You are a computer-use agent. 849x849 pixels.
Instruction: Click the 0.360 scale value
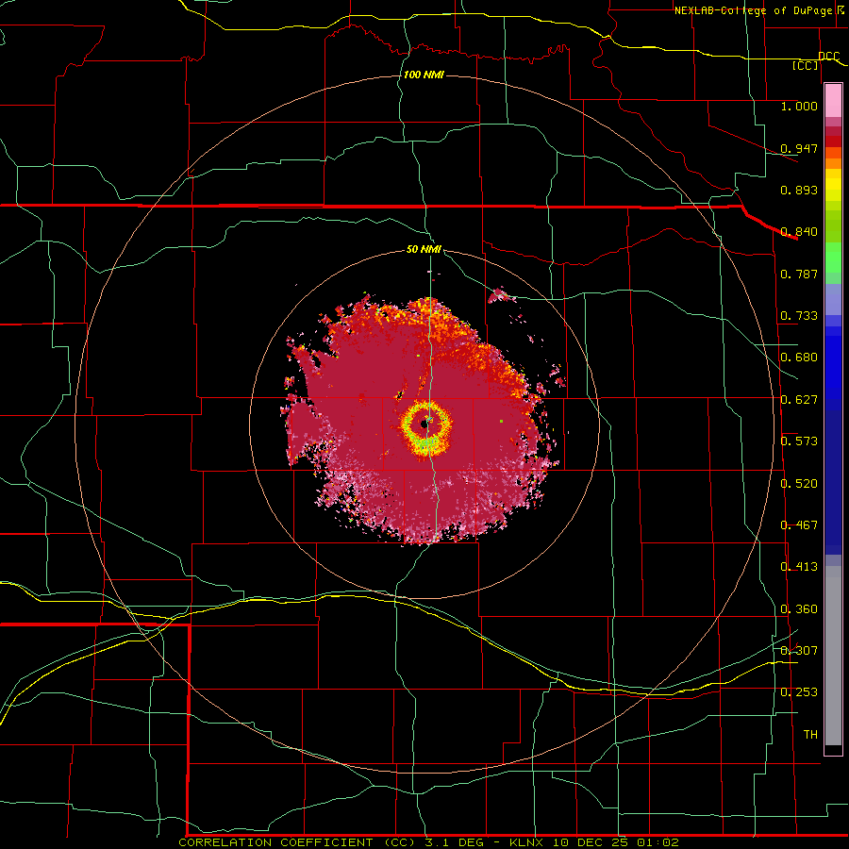799,609
